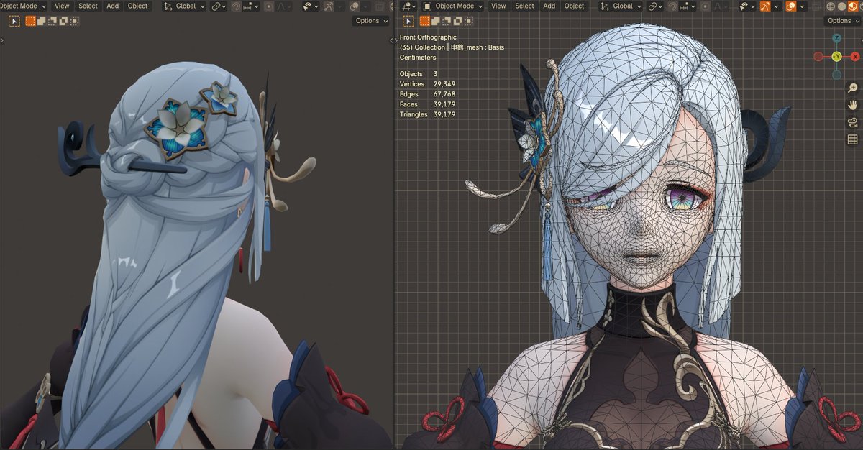
Task: Click the pan hand icon in right viewport
Action: pos(852,105)
